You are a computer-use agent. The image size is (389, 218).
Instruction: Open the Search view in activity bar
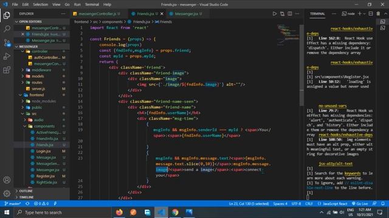tap(7, 29)
